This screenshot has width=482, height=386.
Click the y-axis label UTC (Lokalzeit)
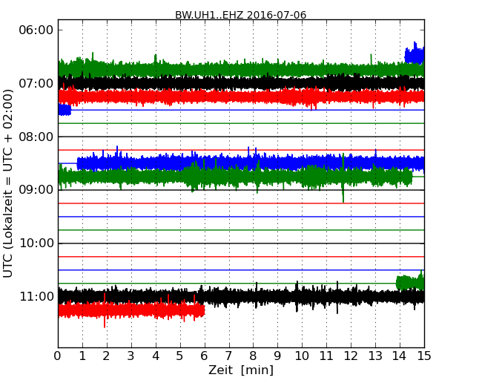8,183
